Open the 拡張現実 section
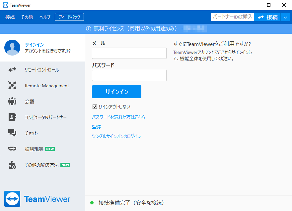This screenshot has width=292, height=211. click(x=43, y=149)
